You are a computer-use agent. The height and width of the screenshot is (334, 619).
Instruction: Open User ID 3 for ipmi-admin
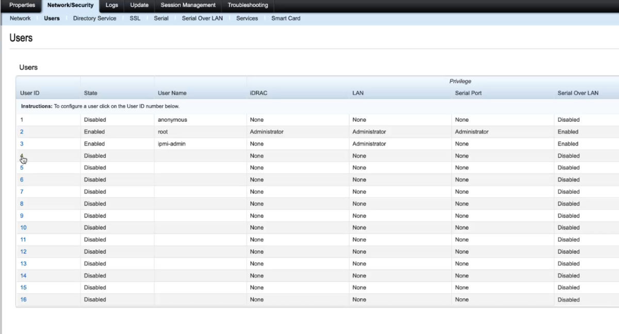tap(22, 144)
